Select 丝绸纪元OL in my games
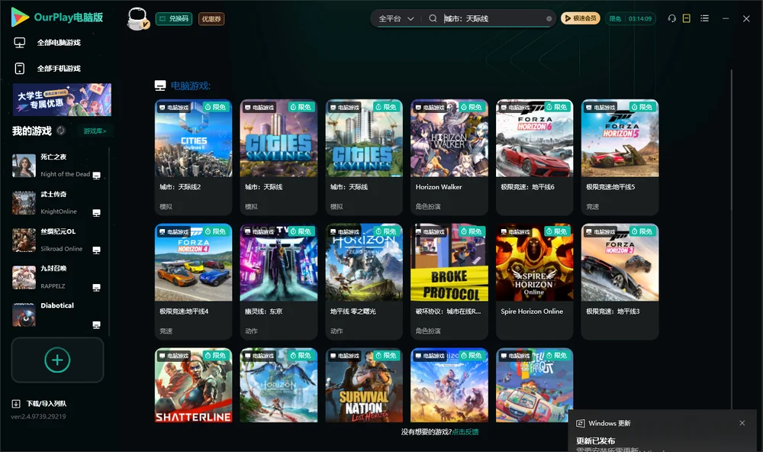The width and height of the screenshot is (763, 452). pos(57,240)
